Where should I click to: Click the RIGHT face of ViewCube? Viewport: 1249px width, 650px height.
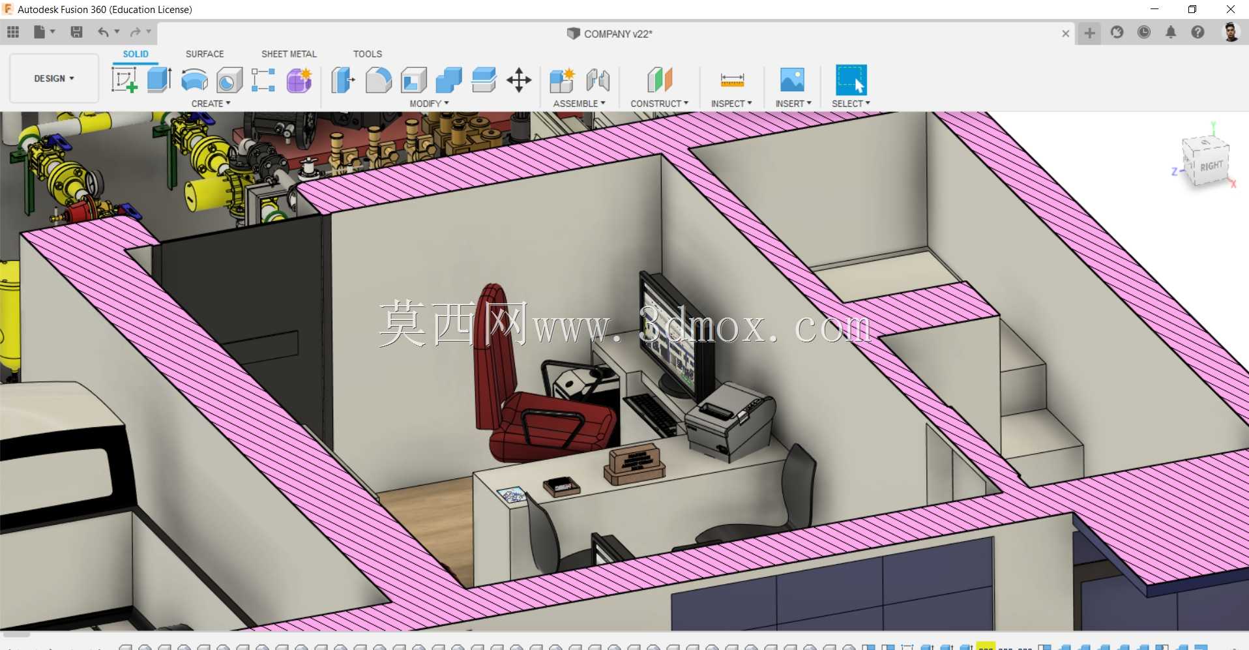1212,166
